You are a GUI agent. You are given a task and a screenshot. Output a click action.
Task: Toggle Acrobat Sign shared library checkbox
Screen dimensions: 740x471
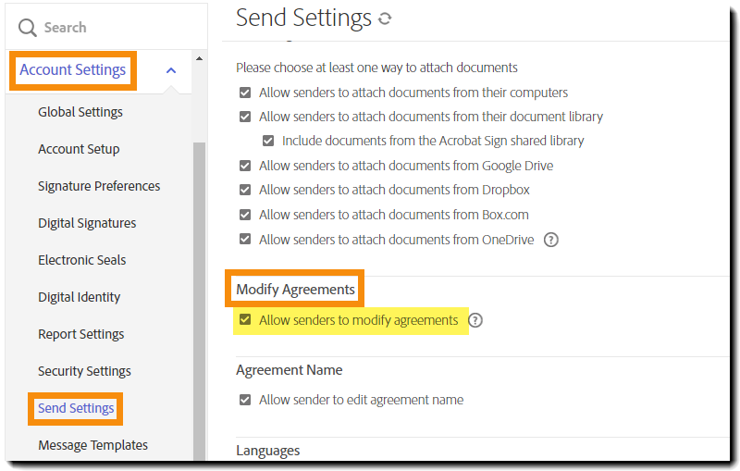pyautogui.click(x=268, y=142)
